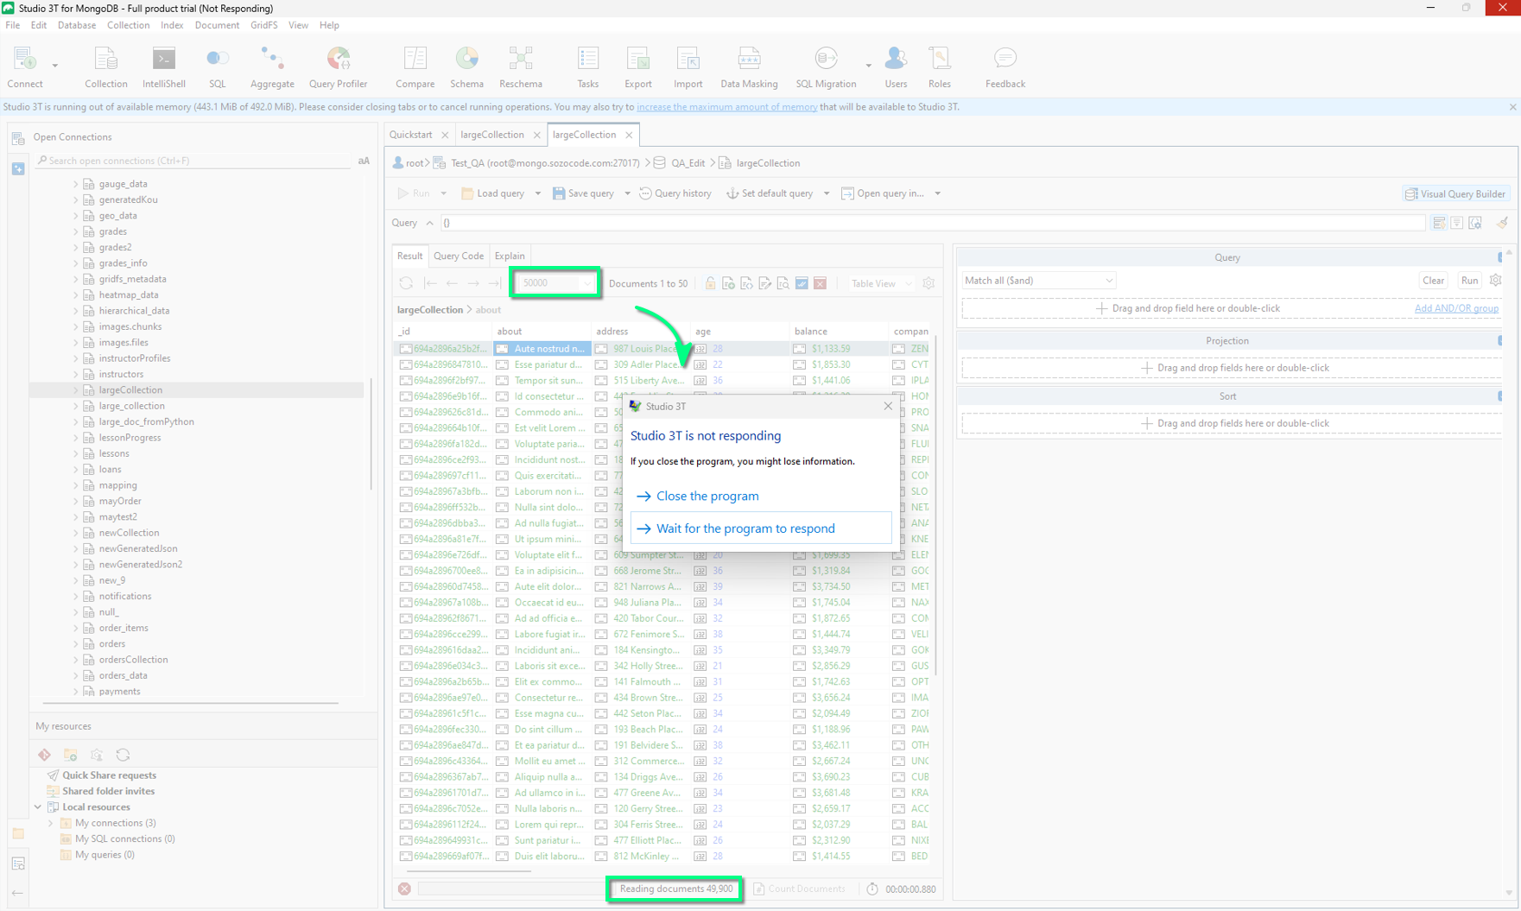Expand My connections (3) folder
The image size is (1521, 911).
[50, 823]
